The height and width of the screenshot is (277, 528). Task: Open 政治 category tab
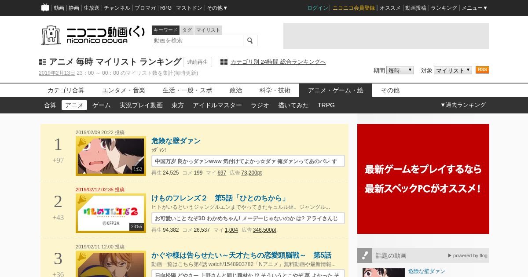236,90
